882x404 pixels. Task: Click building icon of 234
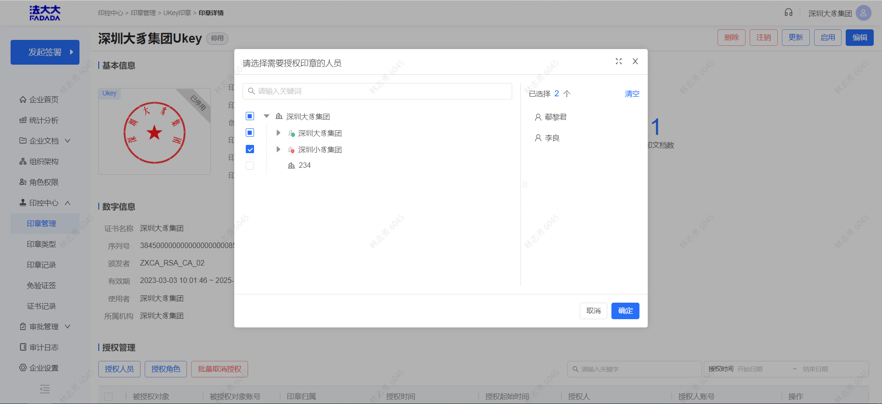pos(291,165)
